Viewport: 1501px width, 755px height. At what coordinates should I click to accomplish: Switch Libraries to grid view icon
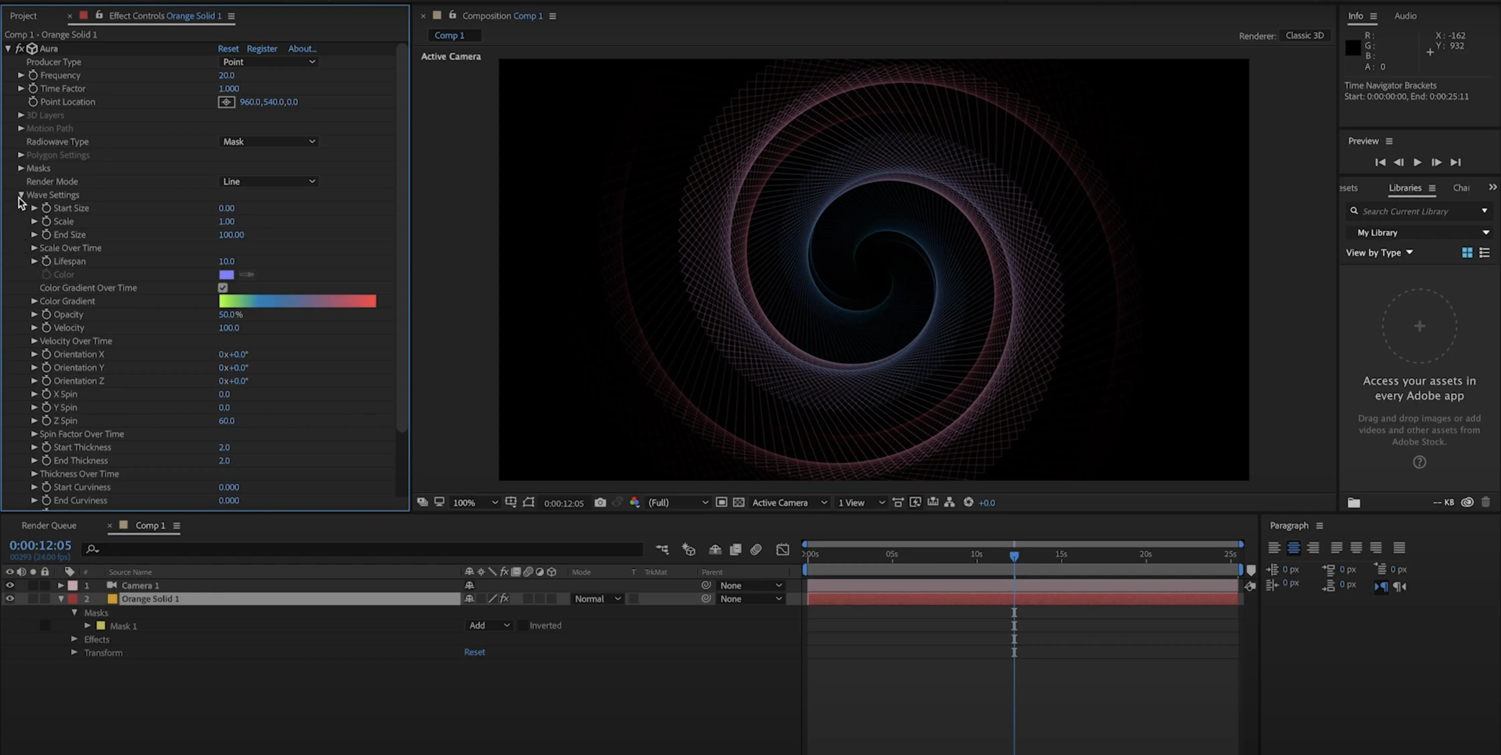[1467, 252]
